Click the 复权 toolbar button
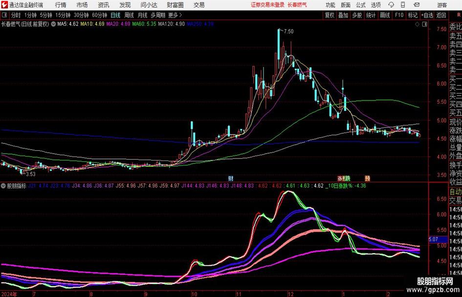 coord(330,15)
